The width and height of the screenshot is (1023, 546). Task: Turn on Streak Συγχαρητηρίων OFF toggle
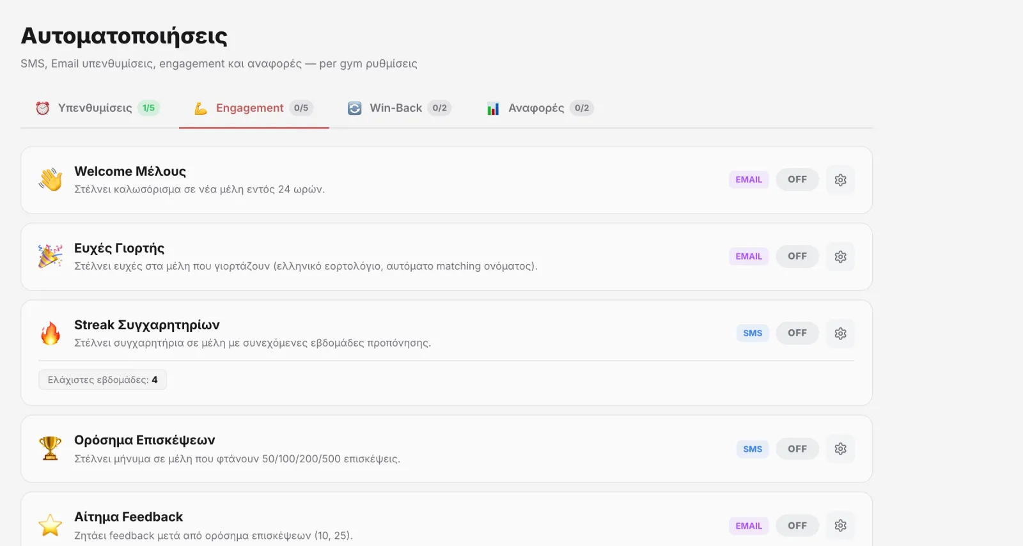(x=797, y=333)
